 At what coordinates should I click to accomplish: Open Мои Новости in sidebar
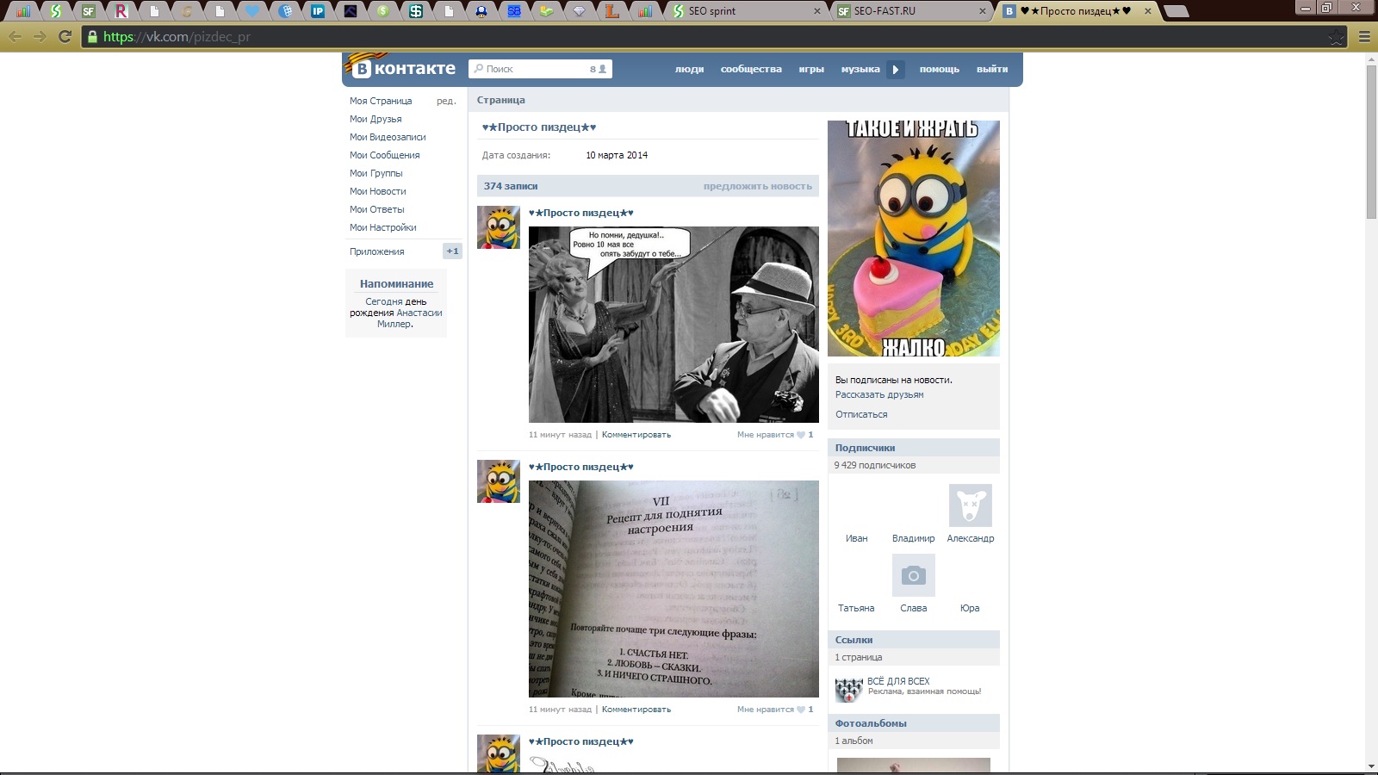(377, 191)
